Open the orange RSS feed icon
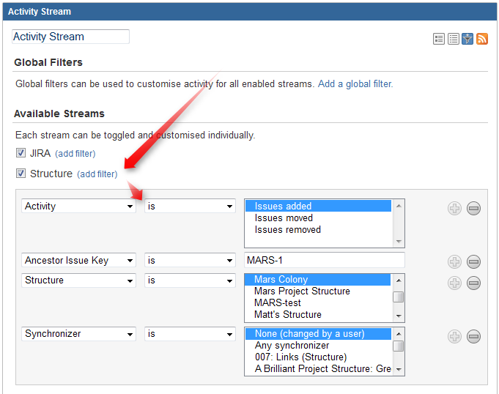Image resolution: width=499 pixels, height=394 pixels. click(x=482, y=39)
